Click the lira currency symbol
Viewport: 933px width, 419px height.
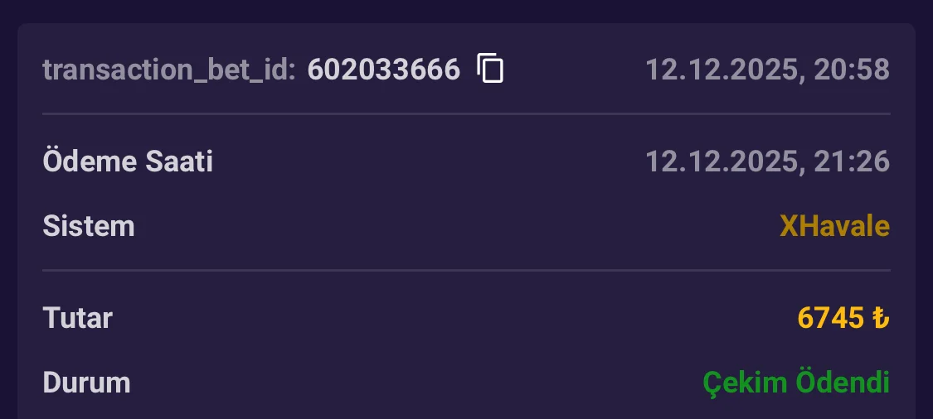tap(881, 318)
